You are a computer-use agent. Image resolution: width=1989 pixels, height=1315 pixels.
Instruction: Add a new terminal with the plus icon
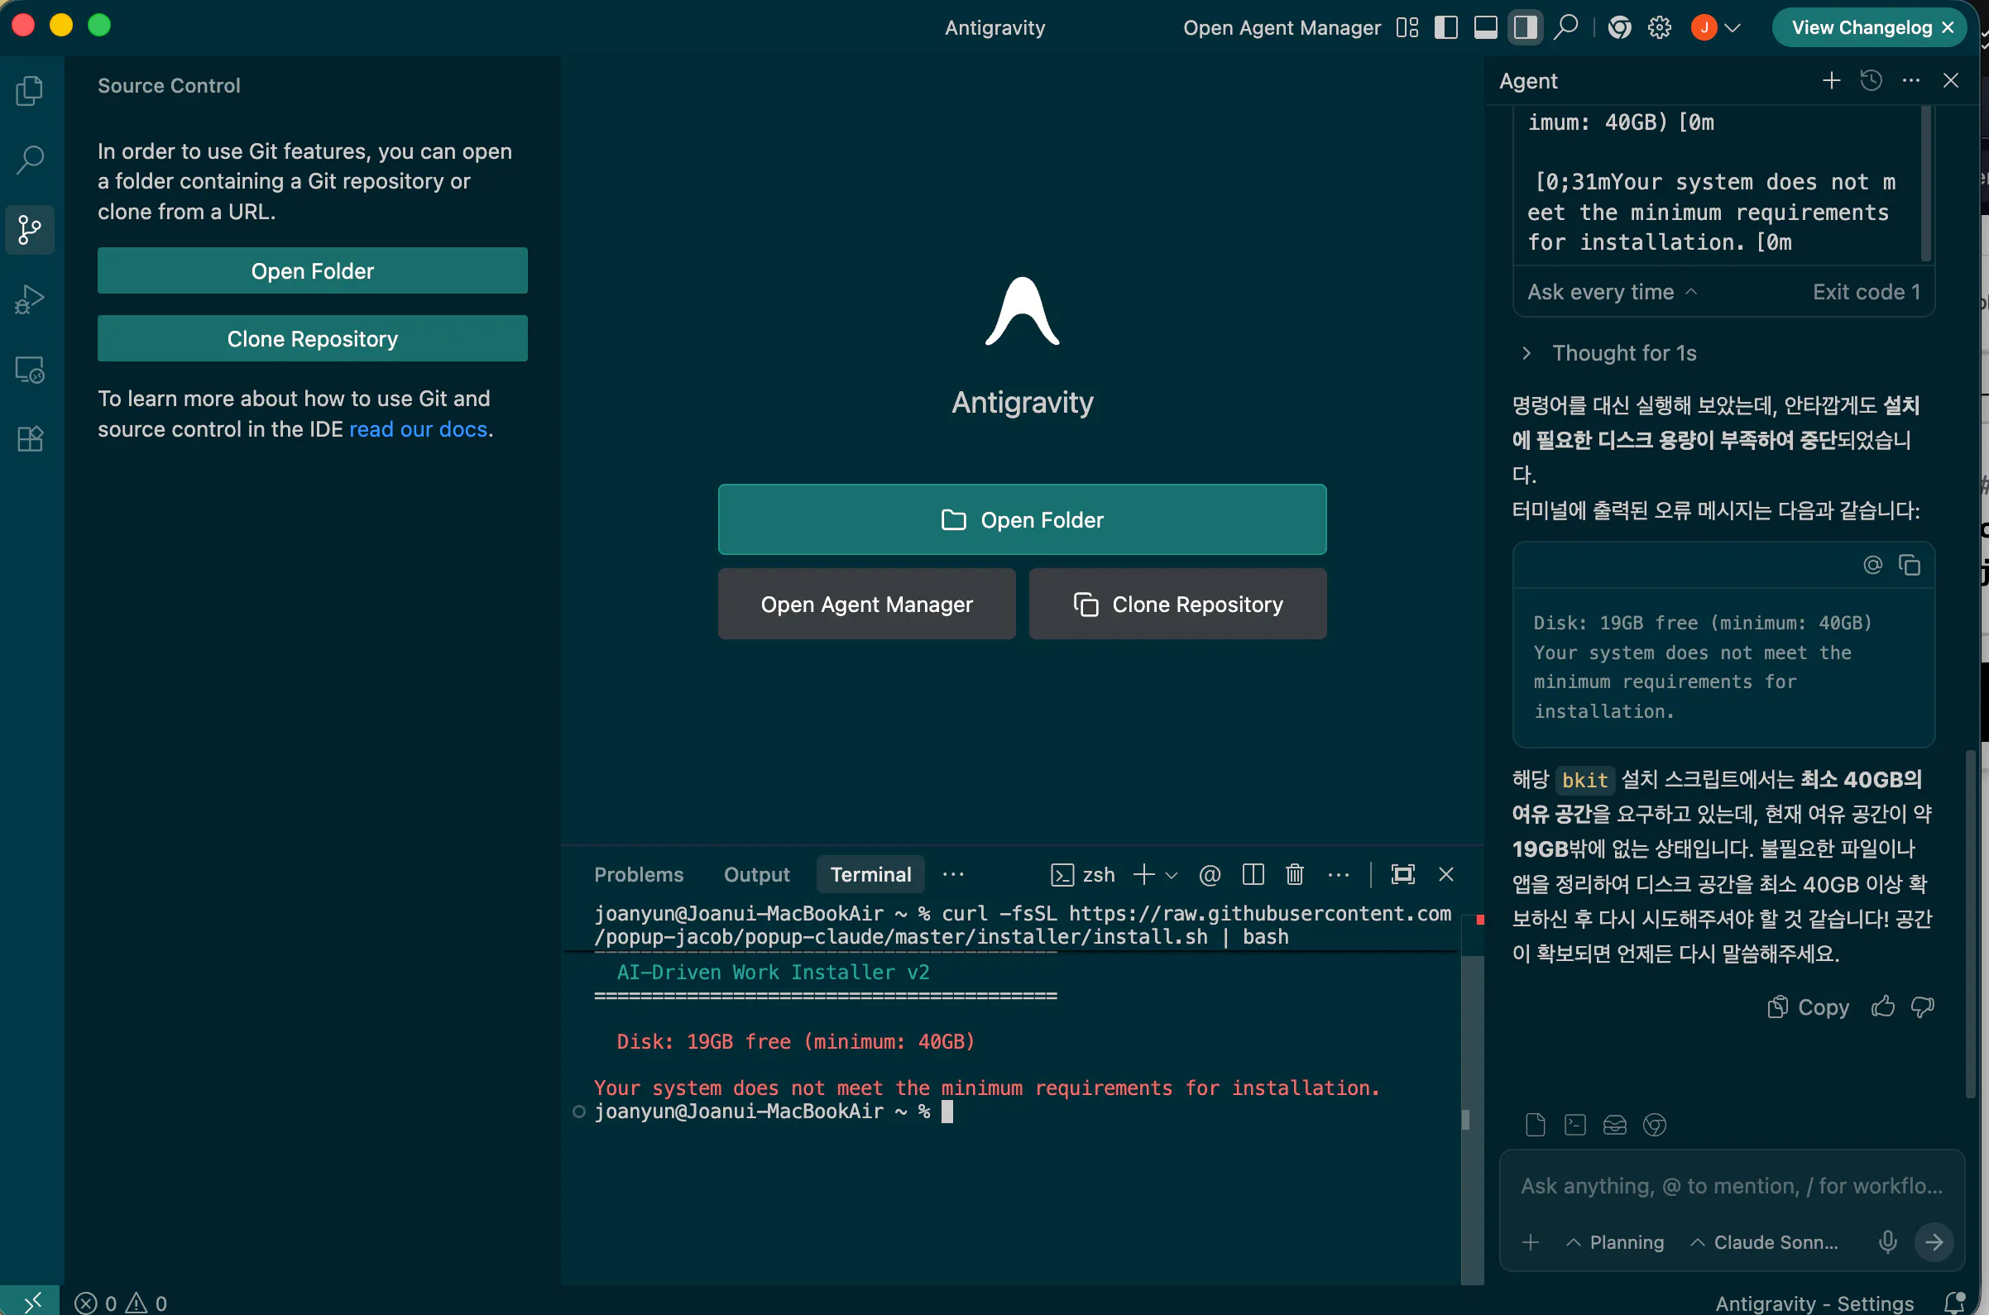pos(1143,875)
